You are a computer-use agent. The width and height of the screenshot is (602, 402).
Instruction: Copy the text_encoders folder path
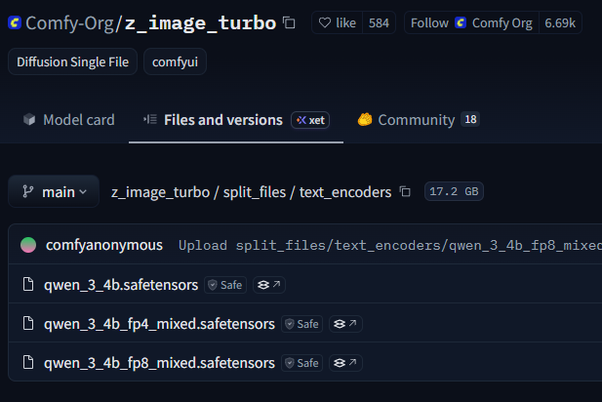[x=405, y=191]
